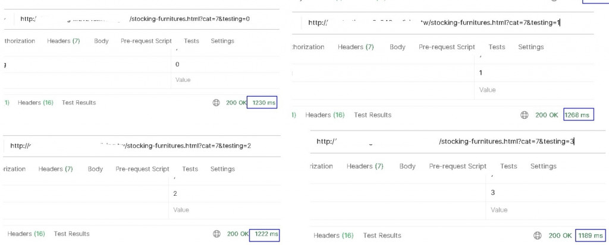Click the 1268 ms response time
This screenshot has width=609, height=245.
point(578,115)
